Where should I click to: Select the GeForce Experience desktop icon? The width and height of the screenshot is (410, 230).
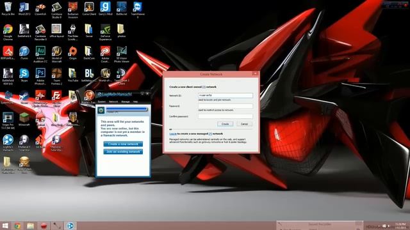105,32
